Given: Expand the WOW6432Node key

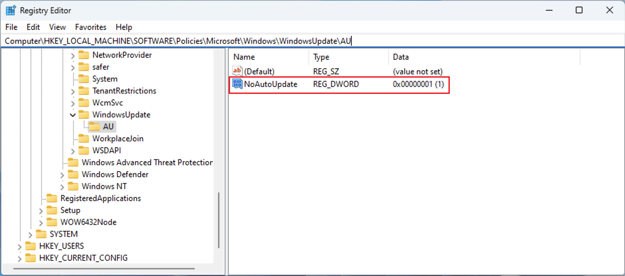Looking at the screenshot, I should pyautogui.click(x=41, y=223).
